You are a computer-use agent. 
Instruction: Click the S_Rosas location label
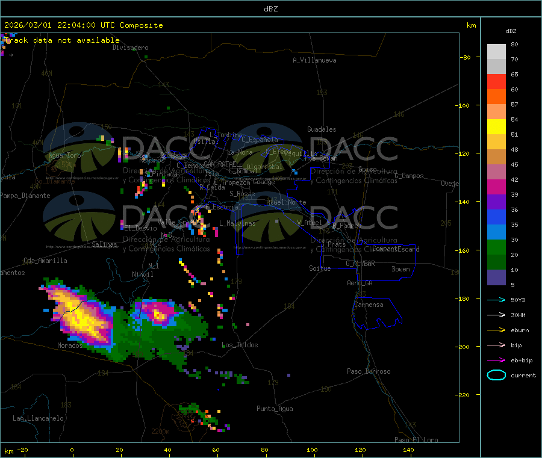[x=242, y=194]
